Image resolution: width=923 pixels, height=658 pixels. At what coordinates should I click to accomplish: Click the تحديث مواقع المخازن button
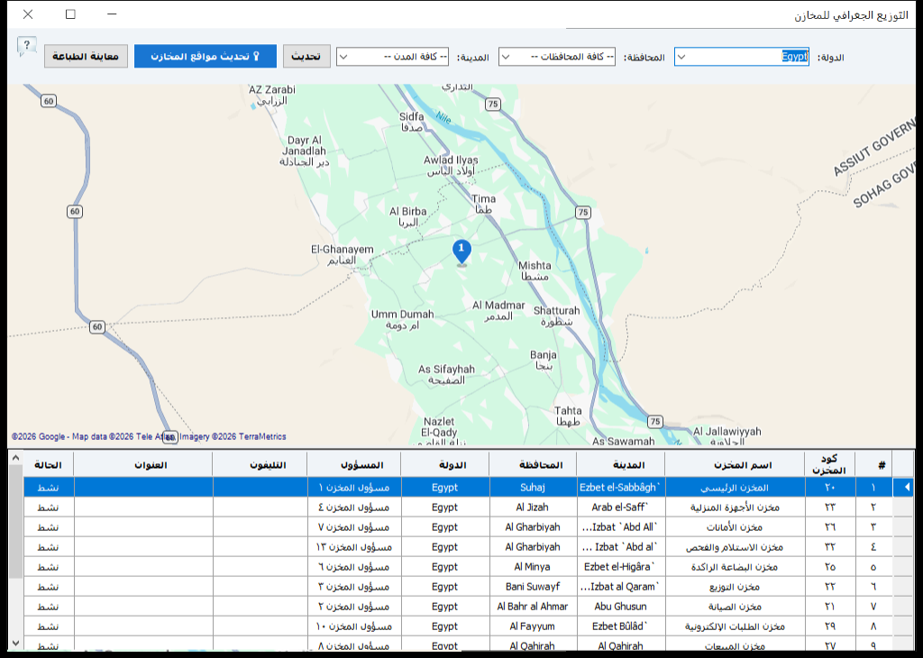tap(206, 57)
